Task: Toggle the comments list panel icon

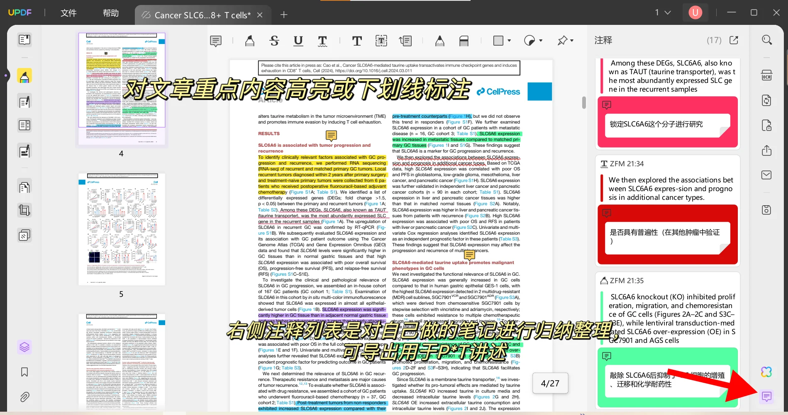Action: 767,397
